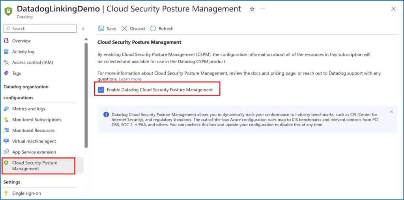Click the App Service extension icon
This screenshot has height=200, width=404.
pyautogui.click(x=6, y=152)
